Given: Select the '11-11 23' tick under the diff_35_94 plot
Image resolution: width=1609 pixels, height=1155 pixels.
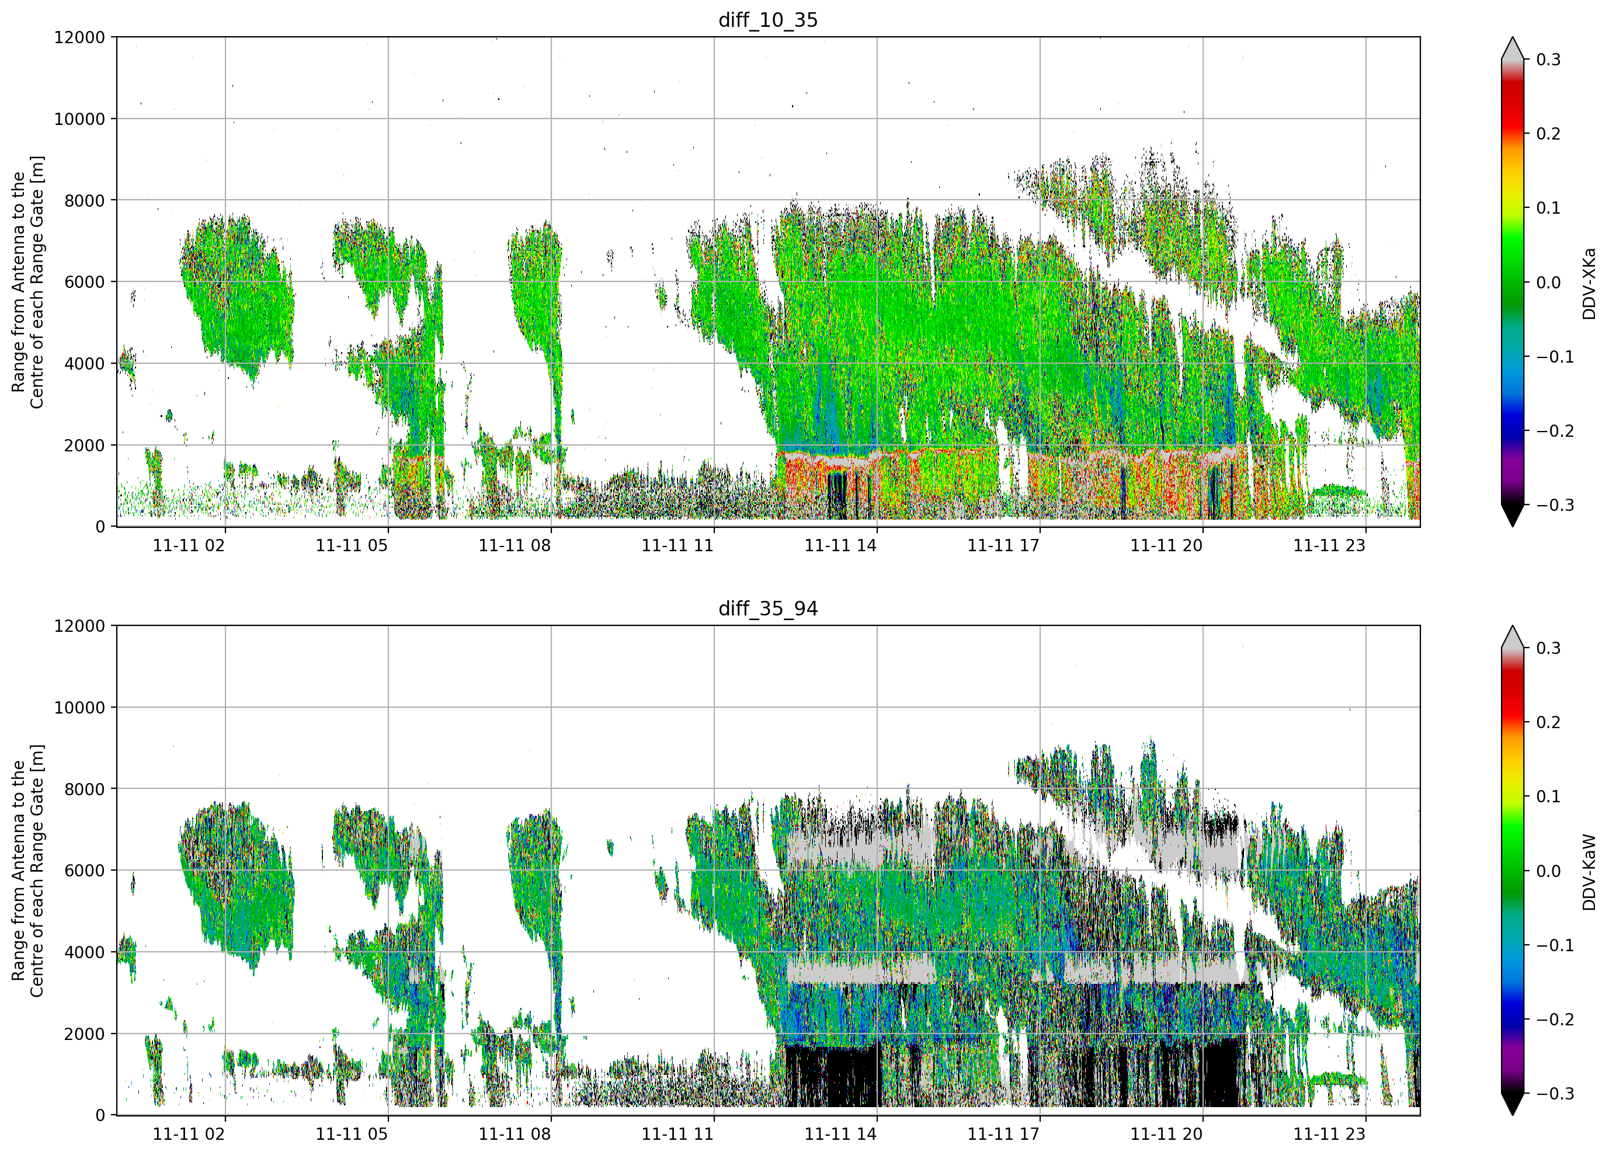Looking at the screenshot, I should click(x=1329, y=1135).
